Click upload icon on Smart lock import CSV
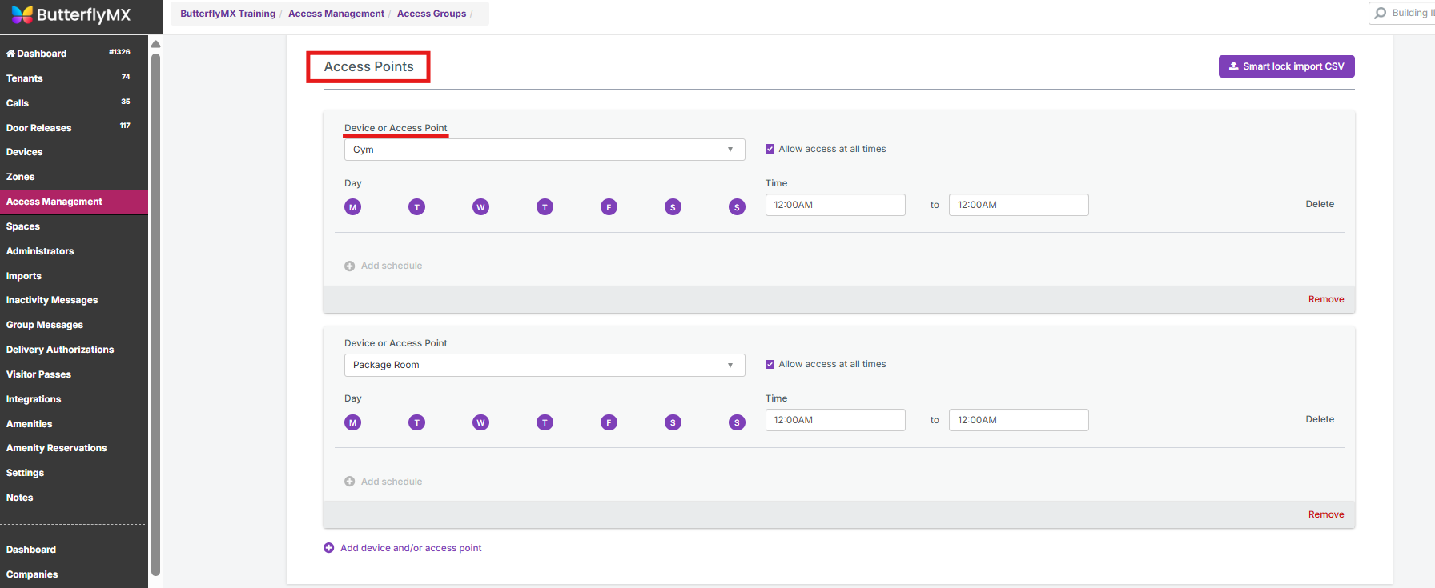The width and height of the screenshot is (1435, 588). coord(1234,66)
